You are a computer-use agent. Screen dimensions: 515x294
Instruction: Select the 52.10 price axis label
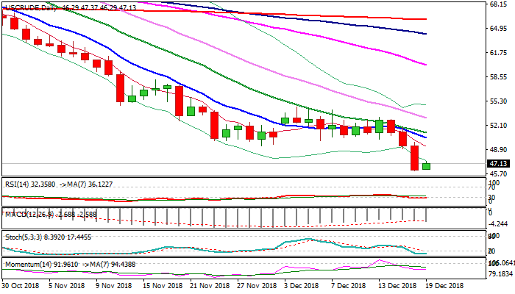499,125
